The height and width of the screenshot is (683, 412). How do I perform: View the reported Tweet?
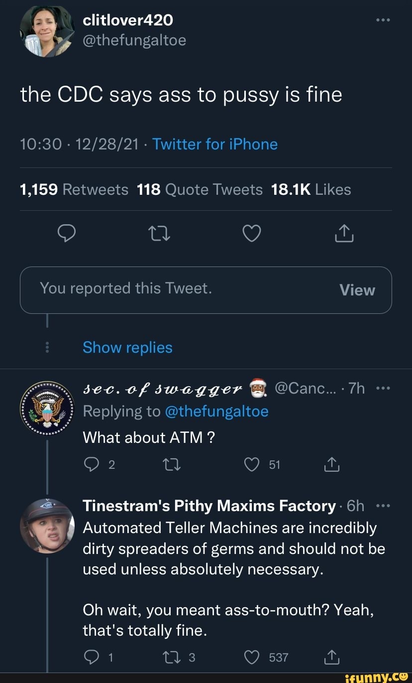pos(357,290)
